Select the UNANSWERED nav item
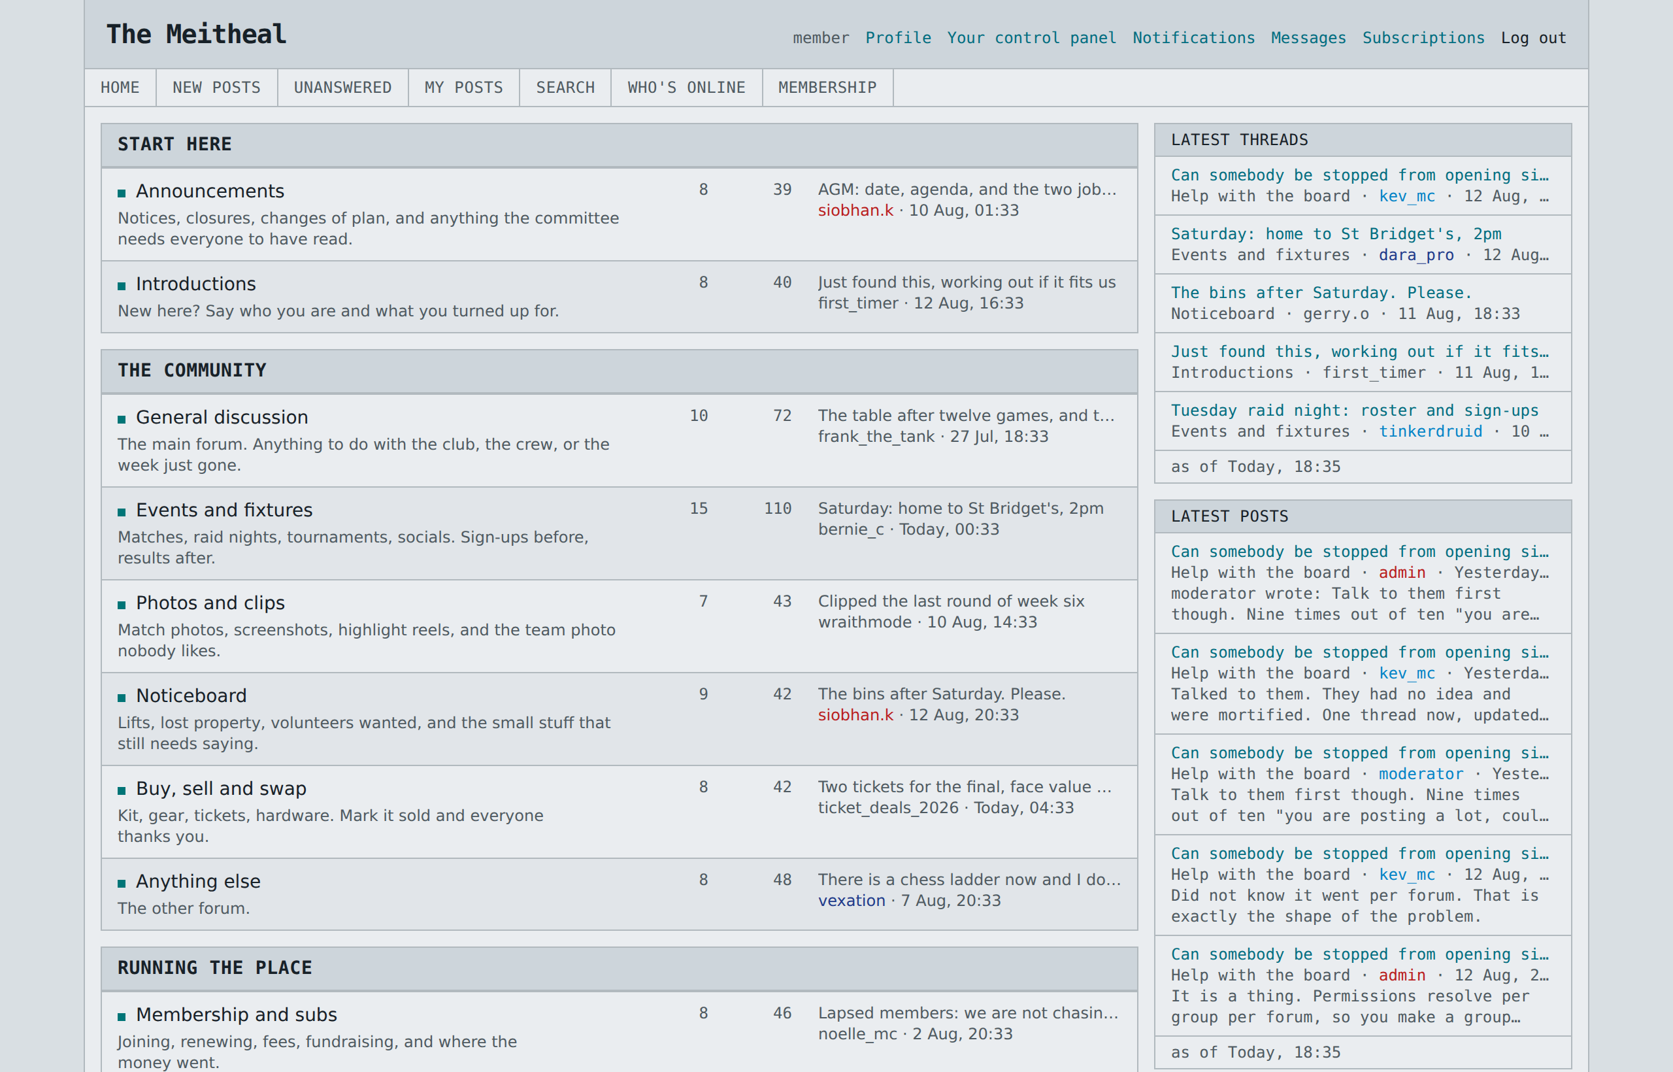 tap(342, 88)
